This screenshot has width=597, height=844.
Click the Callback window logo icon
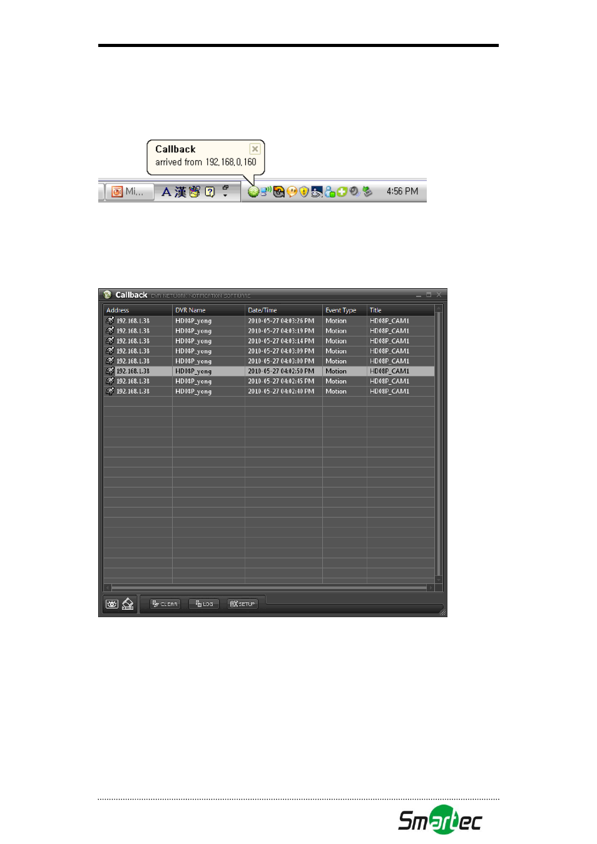coord(108,294)
